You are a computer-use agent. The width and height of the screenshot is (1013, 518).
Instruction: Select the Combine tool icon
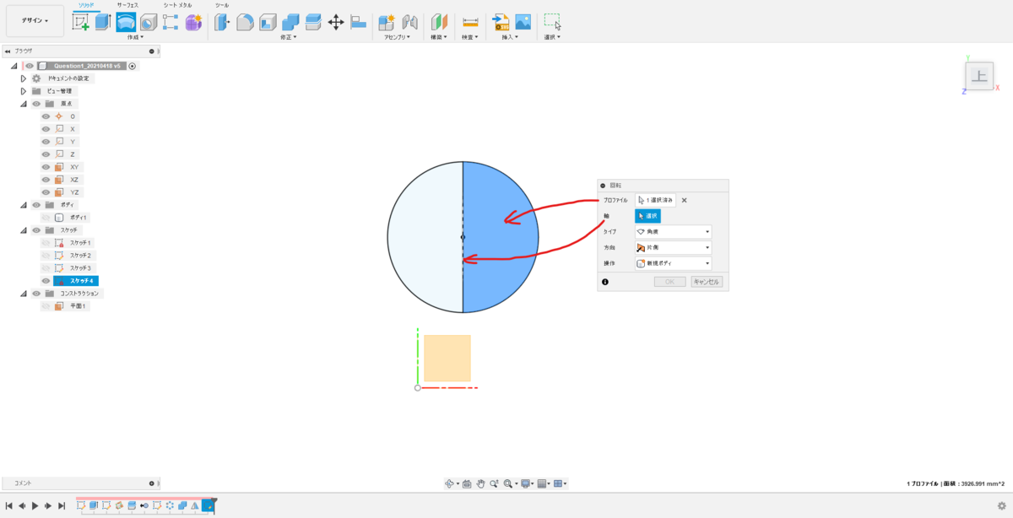(x=290, y=22)
